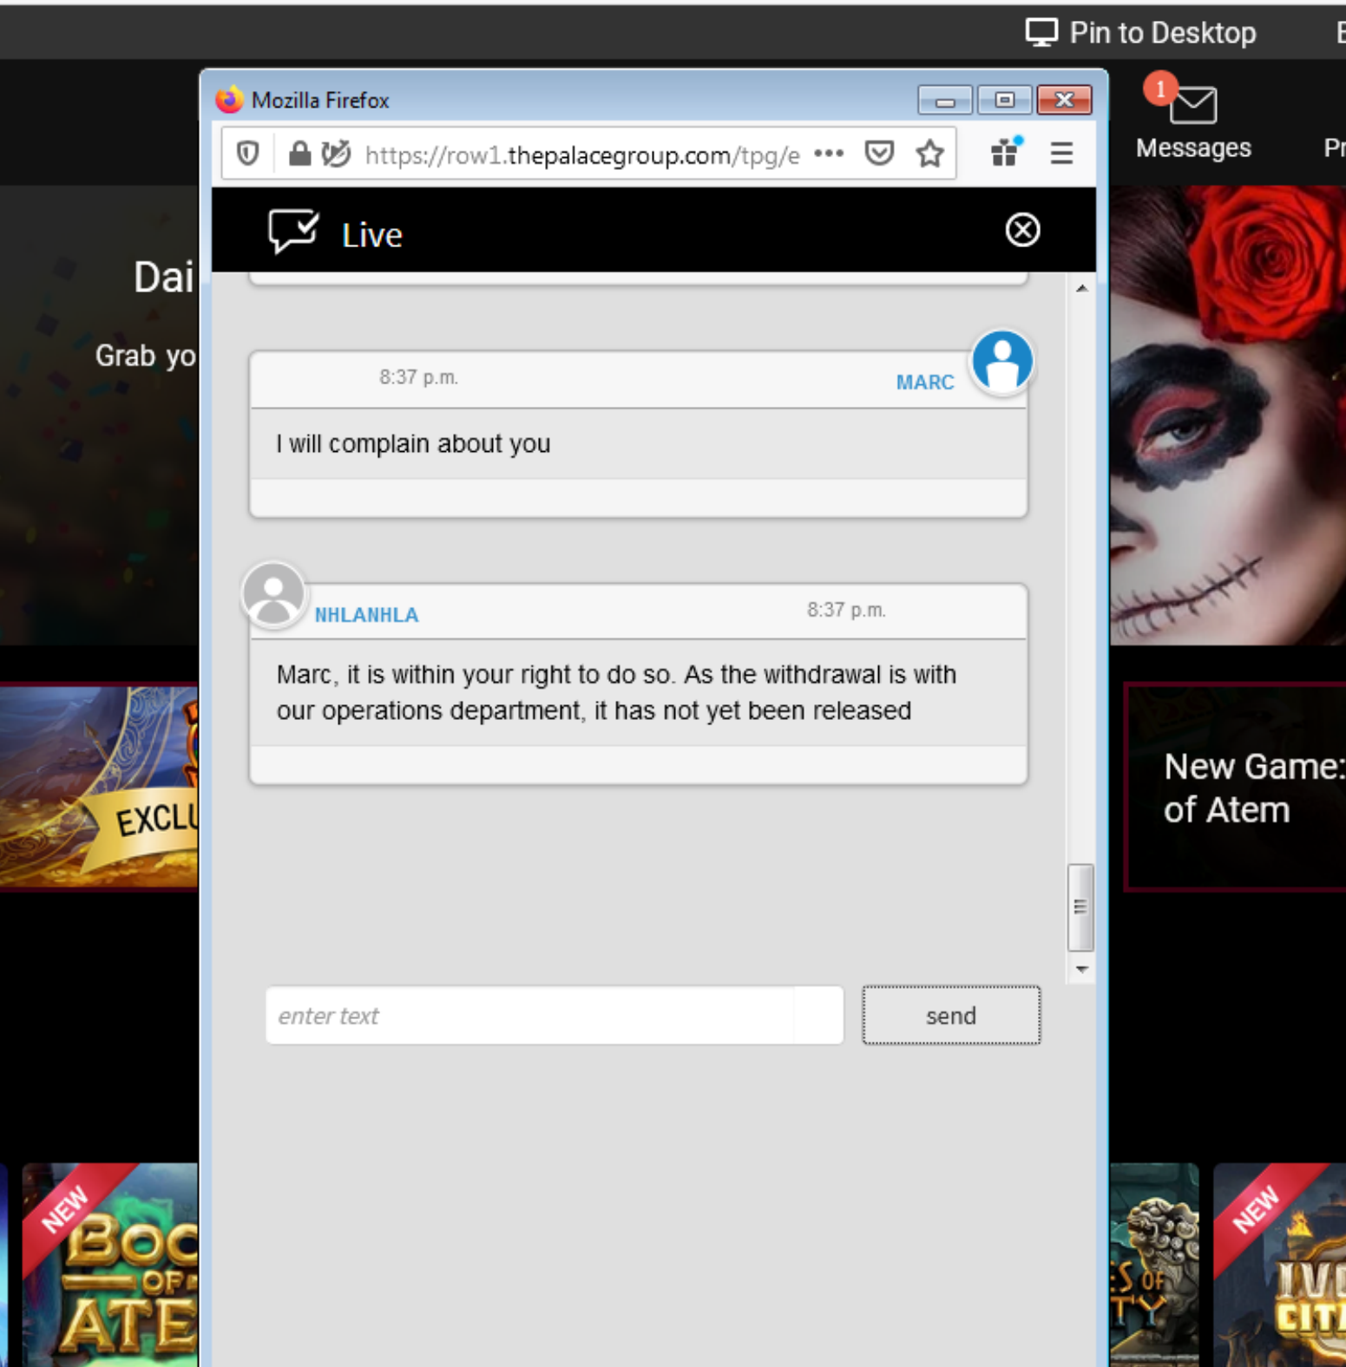Click the 'I will complain about you' message
1346x1367 pixels.
click(x=413, y=443)
